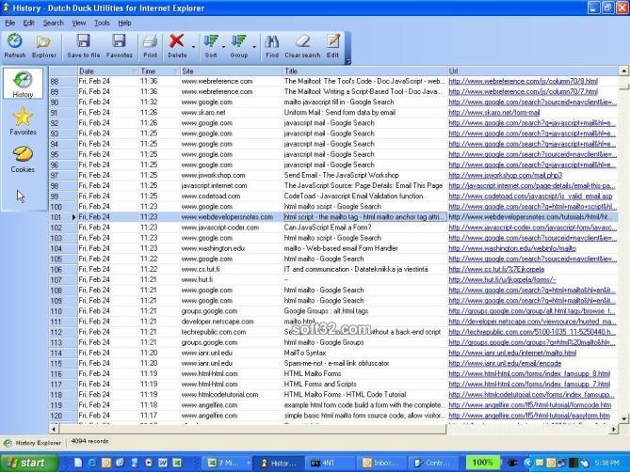Select the 'MailTo Syntax' title cell
Screen dimensions: 630x472
click(364, 353)
